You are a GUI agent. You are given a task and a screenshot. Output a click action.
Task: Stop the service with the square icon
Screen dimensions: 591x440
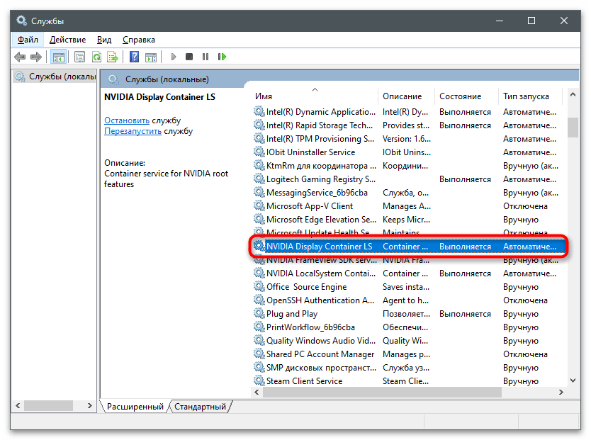tap(189, 57)
